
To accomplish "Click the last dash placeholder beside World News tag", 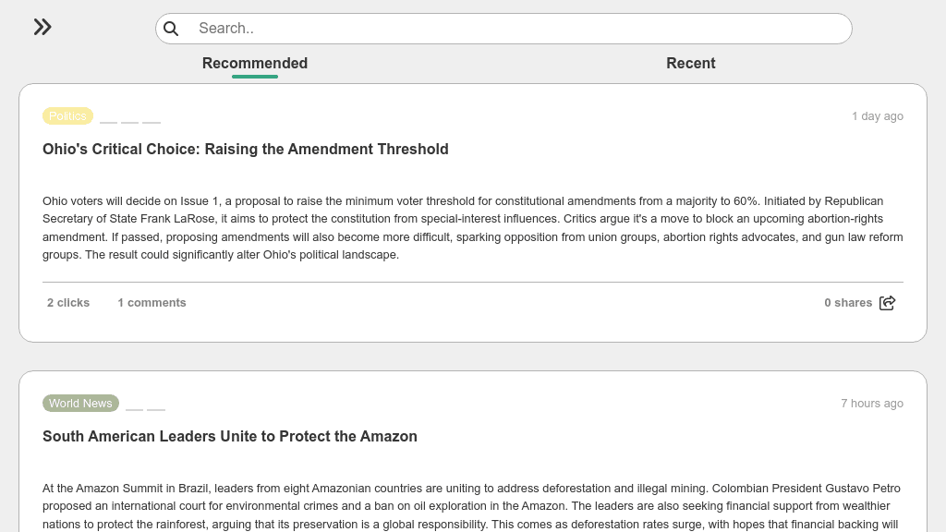I will (156, 409).
